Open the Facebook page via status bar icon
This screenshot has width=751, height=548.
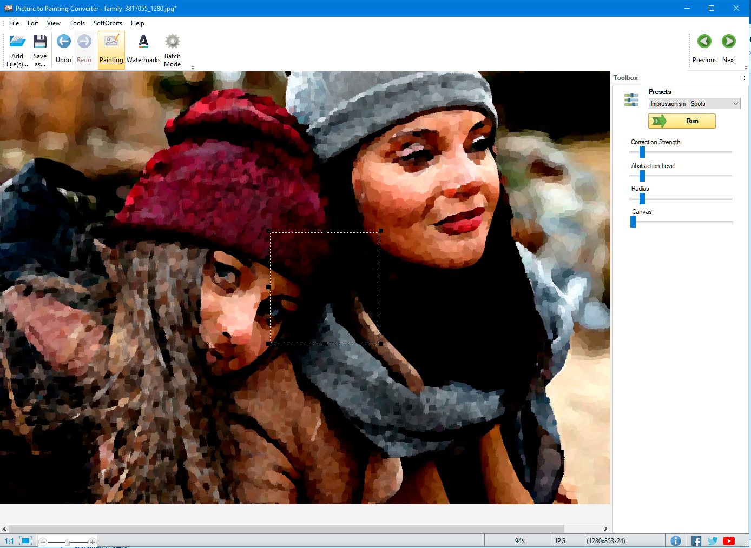coord(696,540)
